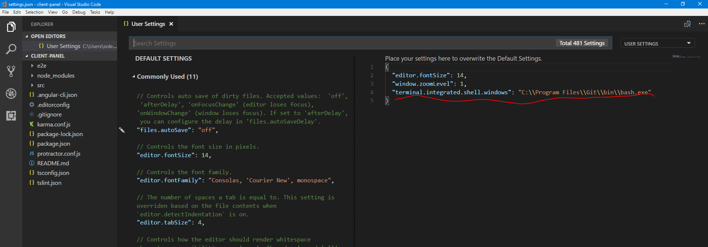708x247 pixels.
Task: Open protractor.conf.js file
Action: [69, 154]
